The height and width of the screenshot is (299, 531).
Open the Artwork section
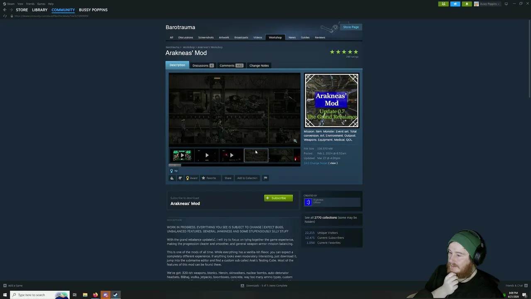(224, 37)
